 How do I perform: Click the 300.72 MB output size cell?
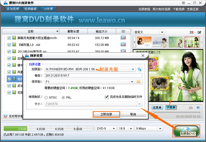(x=102, y=38)
